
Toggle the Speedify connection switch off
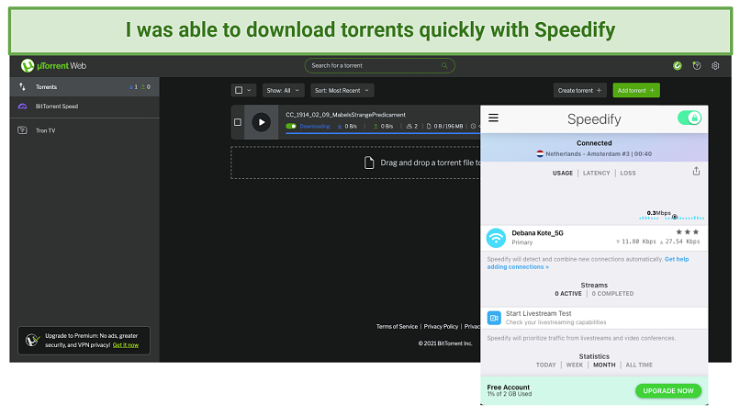[689, 118]
